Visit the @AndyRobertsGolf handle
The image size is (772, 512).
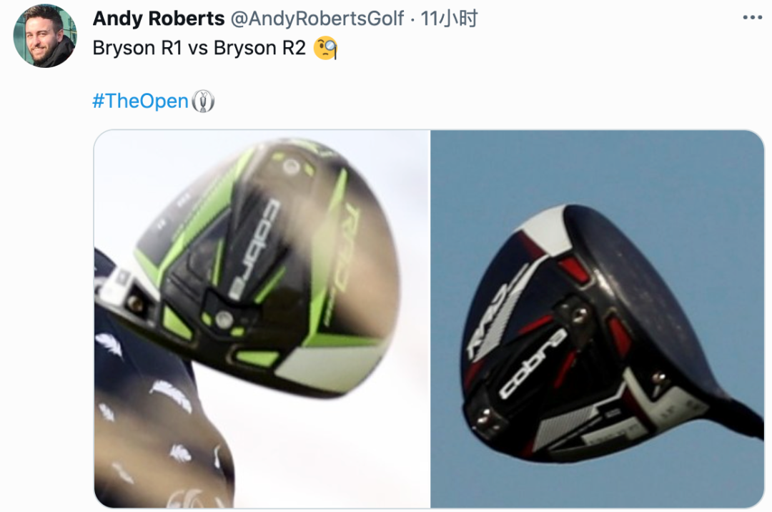(x=317, y=19)
